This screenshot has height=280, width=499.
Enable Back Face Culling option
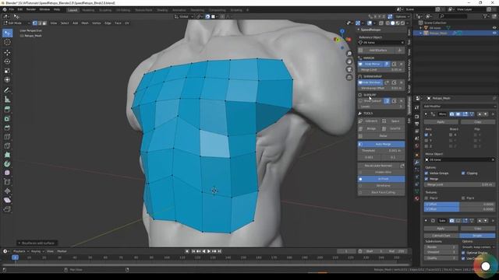pos(381,192)
